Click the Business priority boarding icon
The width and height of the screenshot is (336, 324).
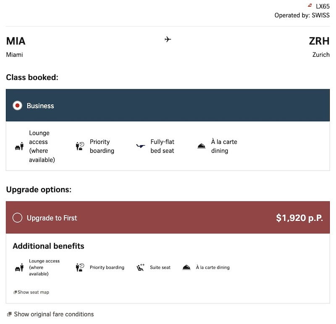[80, 146]
